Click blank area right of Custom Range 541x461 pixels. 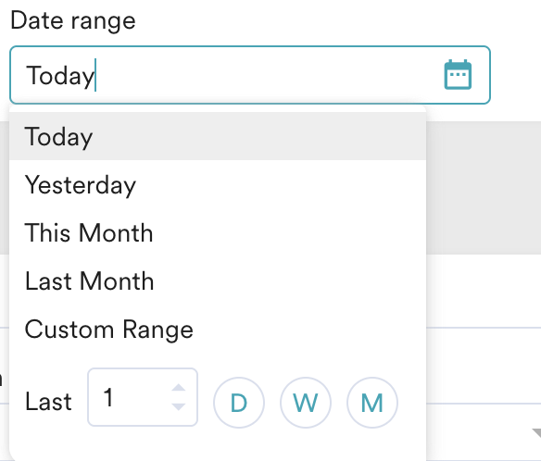tap(308, 330)
